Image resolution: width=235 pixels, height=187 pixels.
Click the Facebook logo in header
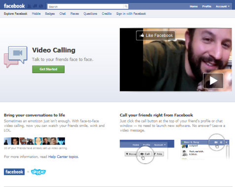coord(14,6)
